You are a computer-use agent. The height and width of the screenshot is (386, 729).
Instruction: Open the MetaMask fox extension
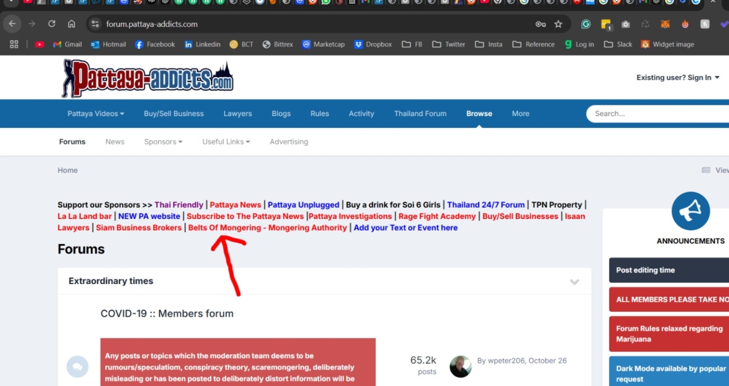(666, 24)
